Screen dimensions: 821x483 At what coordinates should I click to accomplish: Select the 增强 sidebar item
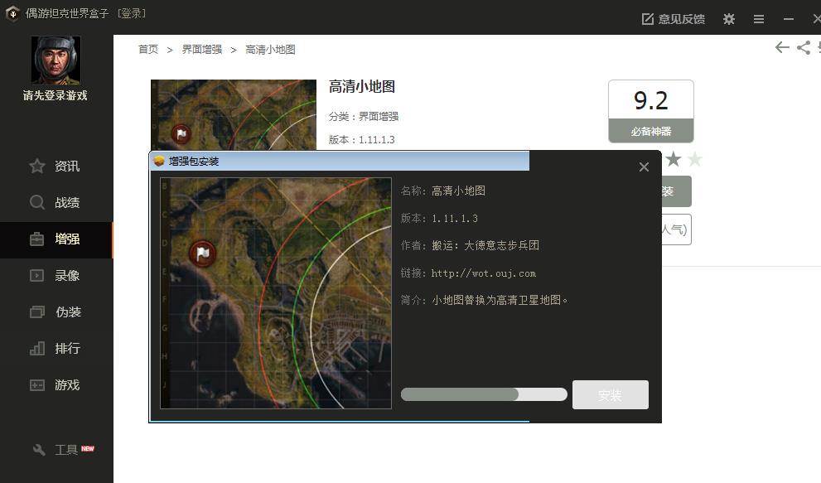[x=56, y=239]
